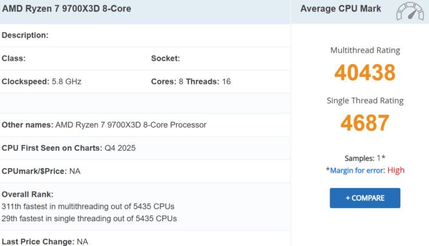Click the Cores: 8 Threads: 16 entry
Image resolution: width=429 pixels, height=246 pixels.
click(x=191, y=81)
